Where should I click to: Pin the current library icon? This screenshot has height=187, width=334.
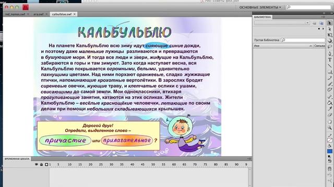(314, 23)
